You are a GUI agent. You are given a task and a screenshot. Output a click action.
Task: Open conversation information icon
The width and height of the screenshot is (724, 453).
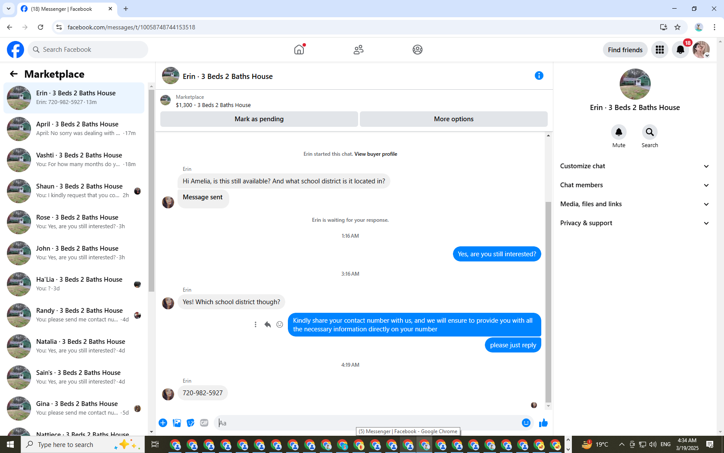coord(539,75)
